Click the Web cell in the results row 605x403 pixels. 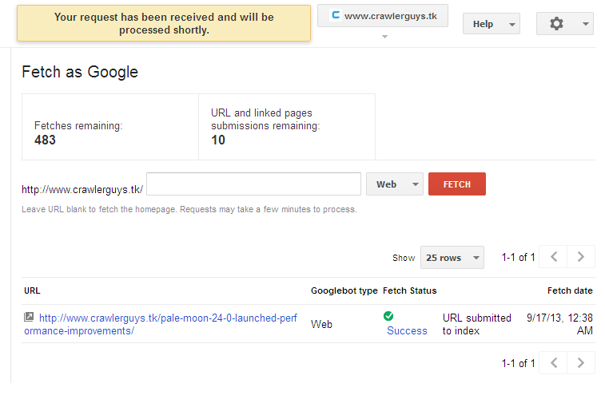click(321, 325)
